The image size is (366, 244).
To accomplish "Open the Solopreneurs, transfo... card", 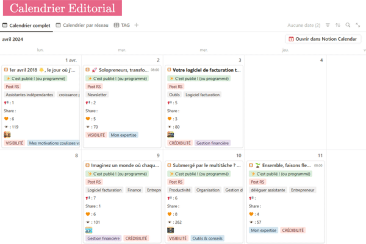I will coord(123,107).
